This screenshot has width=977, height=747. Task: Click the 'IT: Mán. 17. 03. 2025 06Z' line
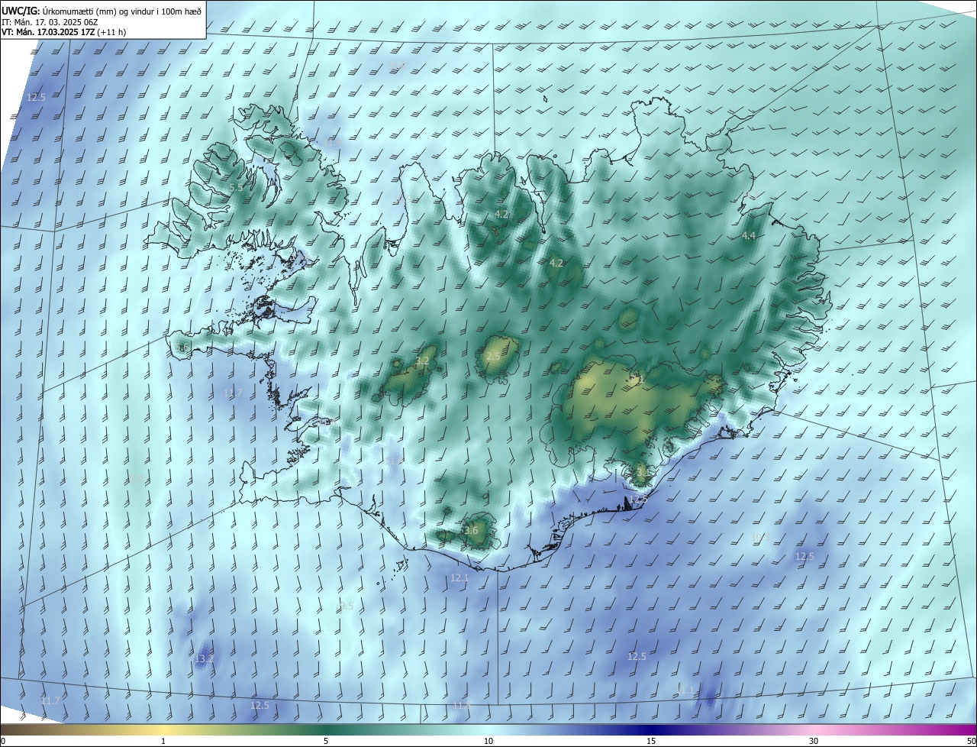(51, 22)
